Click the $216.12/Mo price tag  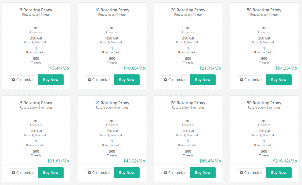point(285,161)
